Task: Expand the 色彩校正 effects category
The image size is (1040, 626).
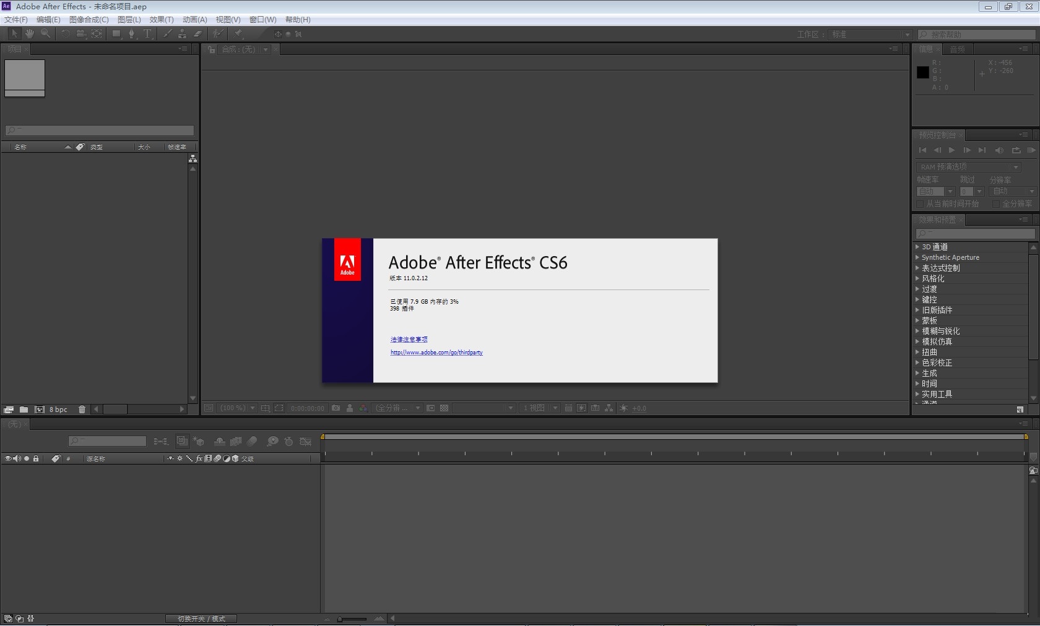Action: 918,363
